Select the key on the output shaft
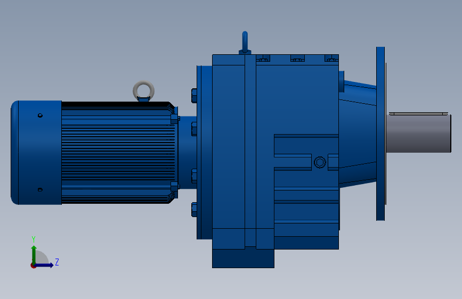Viewport: 462px width, 299px height. 418,114
